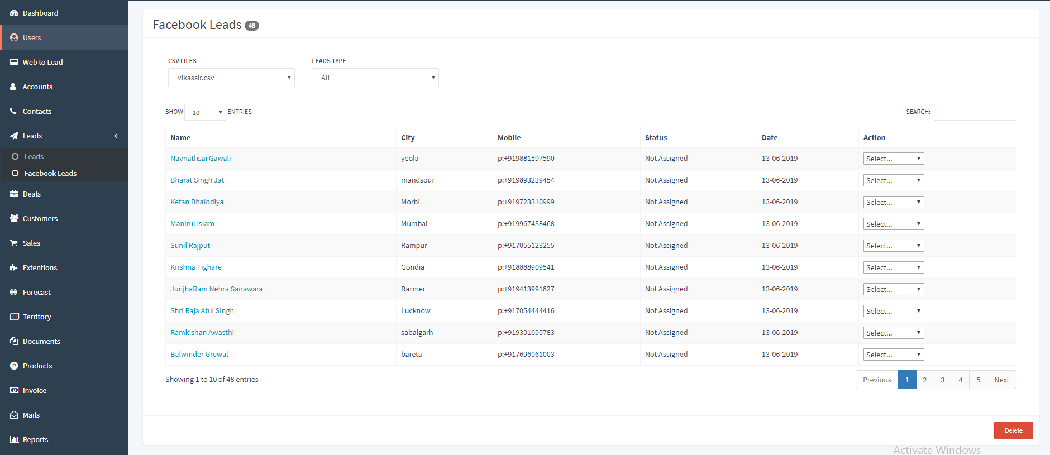Click the 48 leads count badge
Screen dimensions: 1050x455
[252, 26]
